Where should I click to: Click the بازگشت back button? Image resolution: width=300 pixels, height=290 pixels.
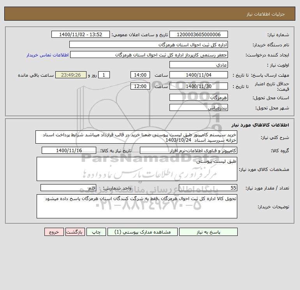tap(75, 232)
